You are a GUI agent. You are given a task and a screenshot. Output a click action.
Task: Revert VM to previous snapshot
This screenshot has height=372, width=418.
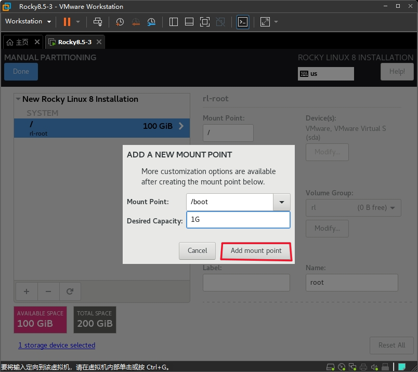click(x=136, y=22)
